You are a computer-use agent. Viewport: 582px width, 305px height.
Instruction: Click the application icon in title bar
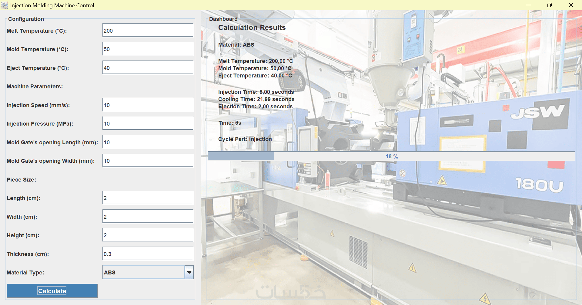click(x=4, y=5)
